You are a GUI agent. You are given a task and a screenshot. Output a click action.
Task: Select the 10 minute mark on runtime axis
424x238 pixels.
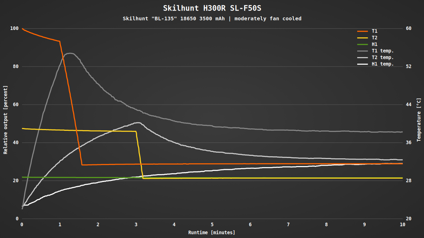402,224
